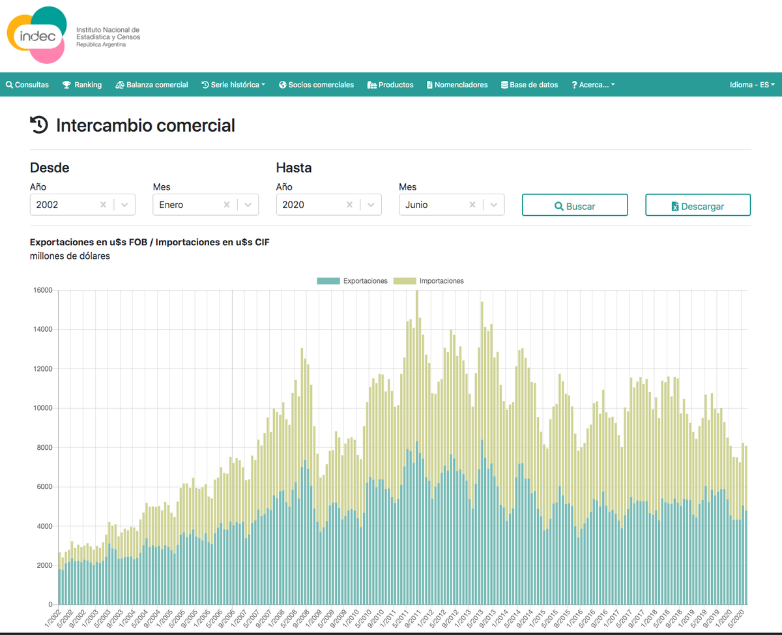This screenshot has width=782, height=635.
Task: Open the Productos section
Action: (390, 85)
